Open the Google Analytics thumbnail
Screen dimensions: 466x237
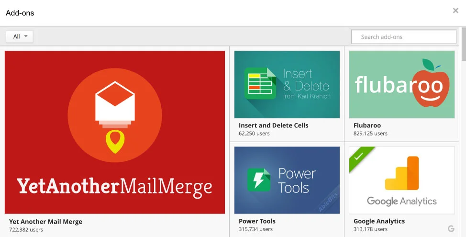402,180
